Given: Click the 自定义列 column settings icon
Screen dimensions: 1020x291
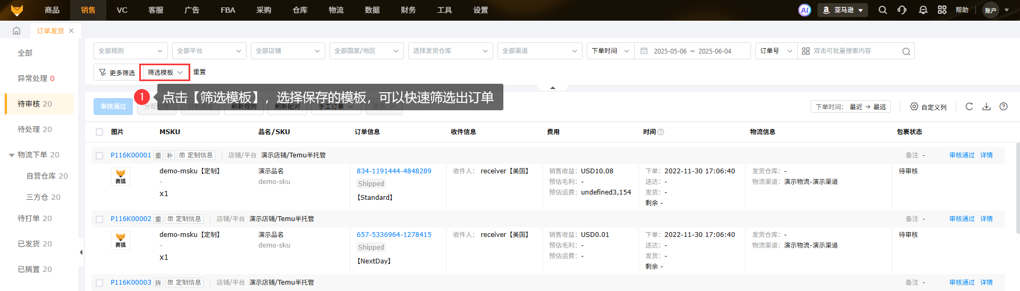Looking at the screenshot, I should click(x=914, y=107).
